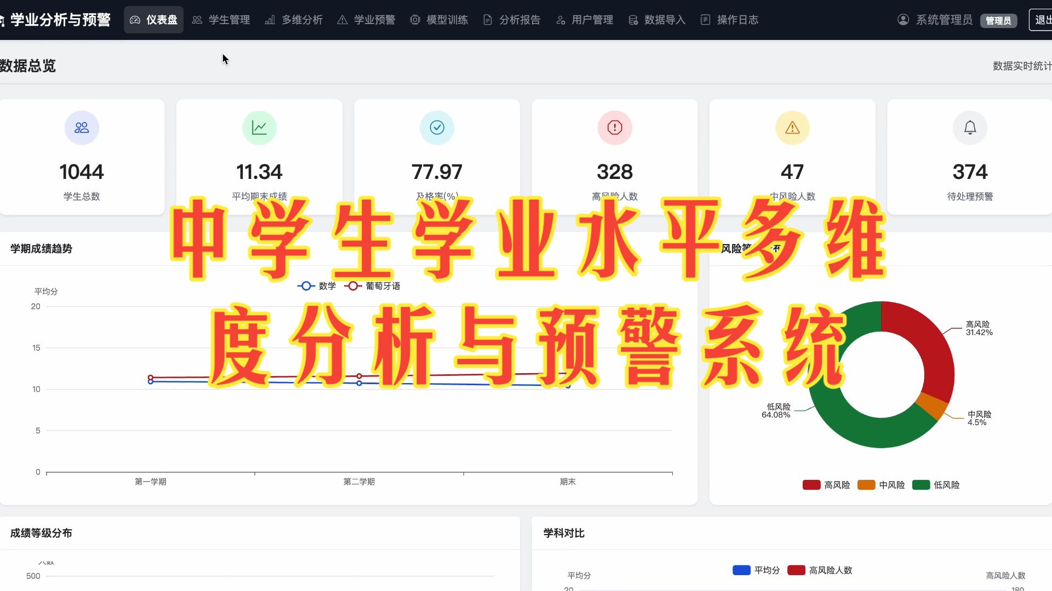Screen dimensions: 1052x591
Task: Click the 第一学期 data point on red line
Action: click(x=151, y=378)
